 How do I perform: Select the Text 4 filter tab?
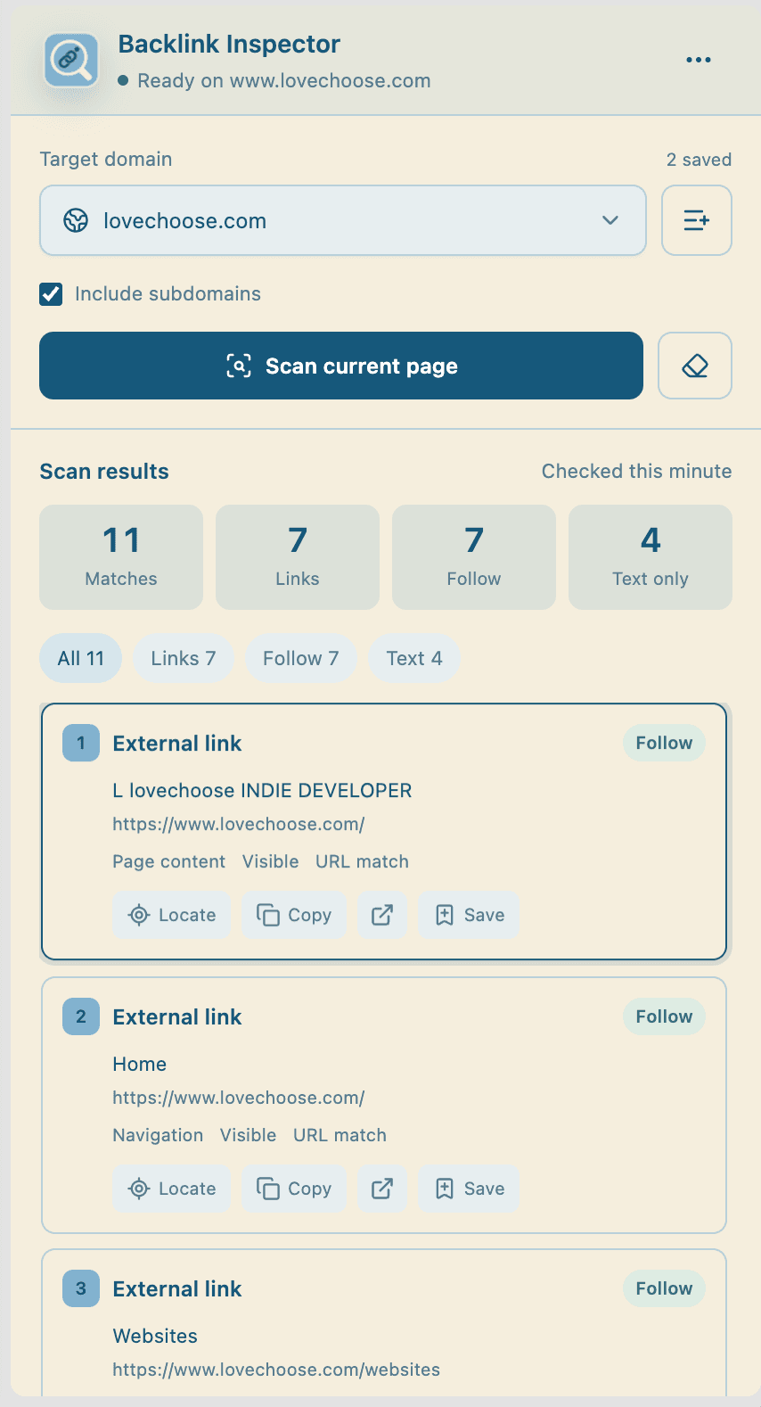413,658
